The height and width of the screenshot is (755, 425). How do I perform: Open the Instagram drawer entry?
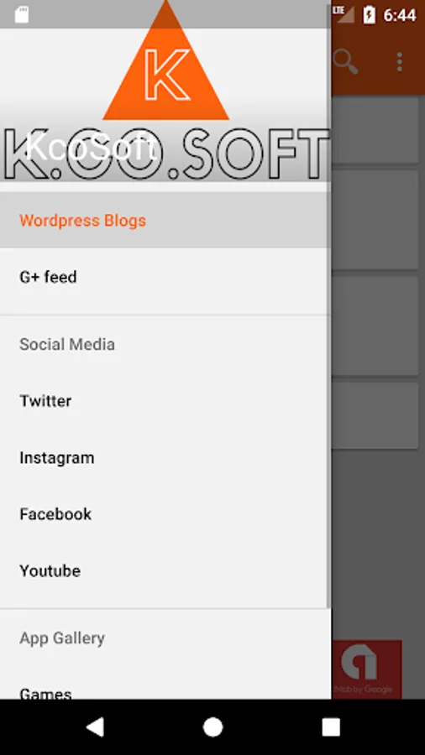pyautogui.click(x=165, y=457)
